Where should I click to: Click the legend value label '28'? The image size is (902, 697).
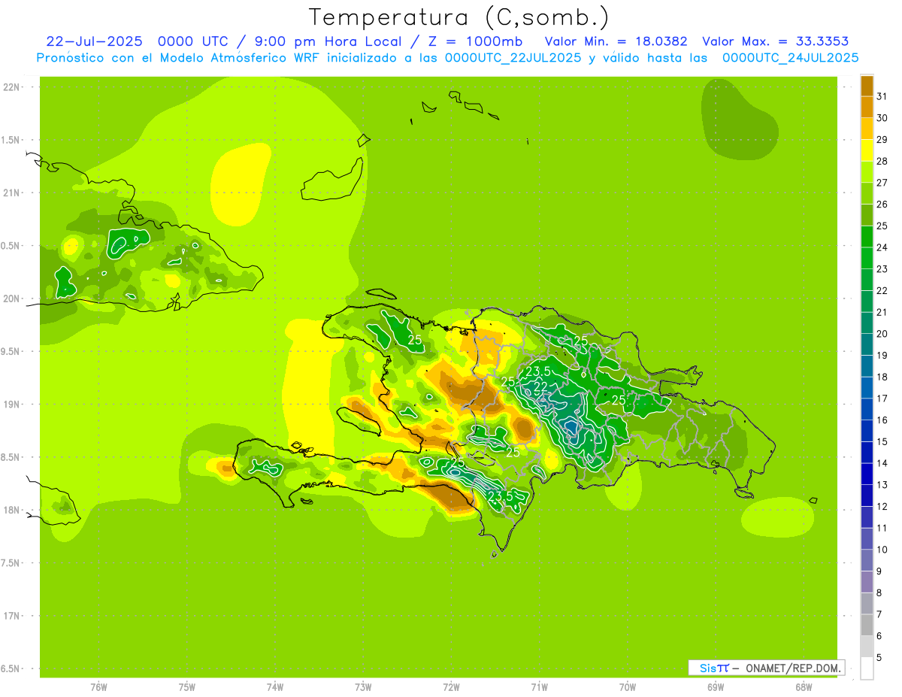(882, 162)
